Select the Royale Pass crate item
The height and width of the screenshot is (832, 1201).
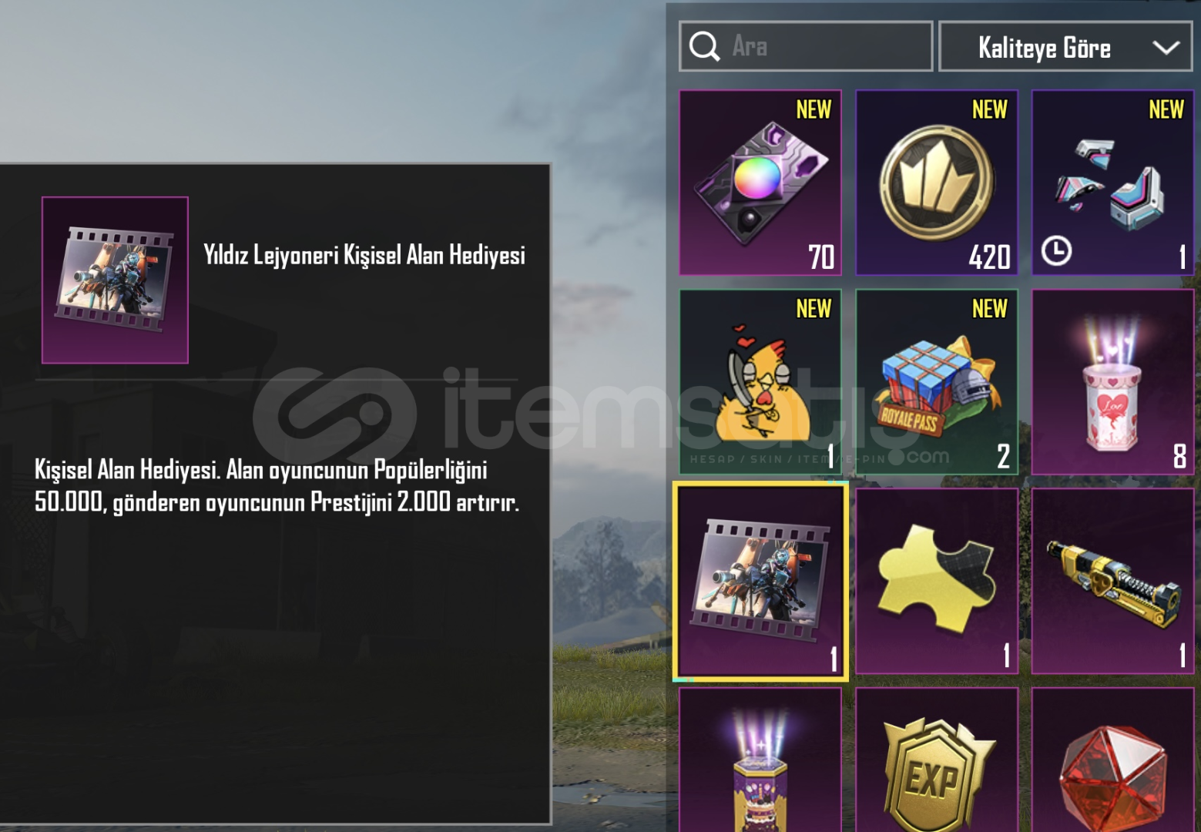click(937, 382)
